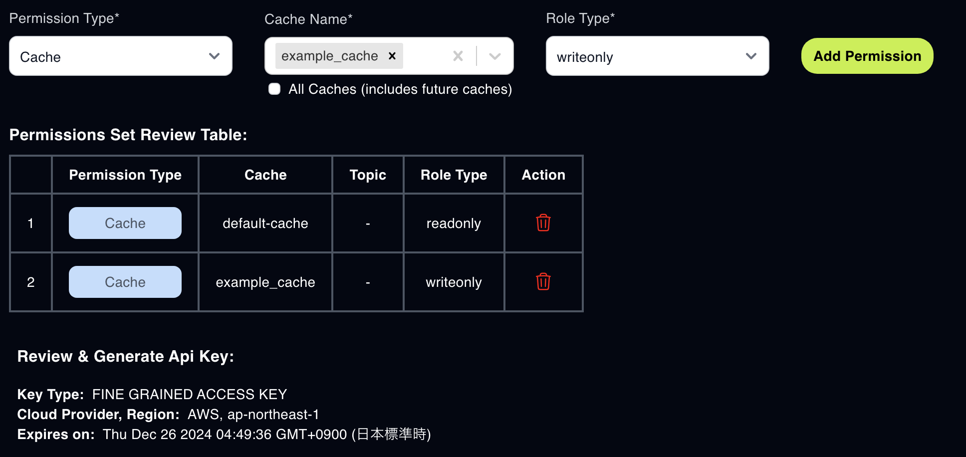Click Cache badge in row 2
966x457 pixels.
[x=125, y=282]
